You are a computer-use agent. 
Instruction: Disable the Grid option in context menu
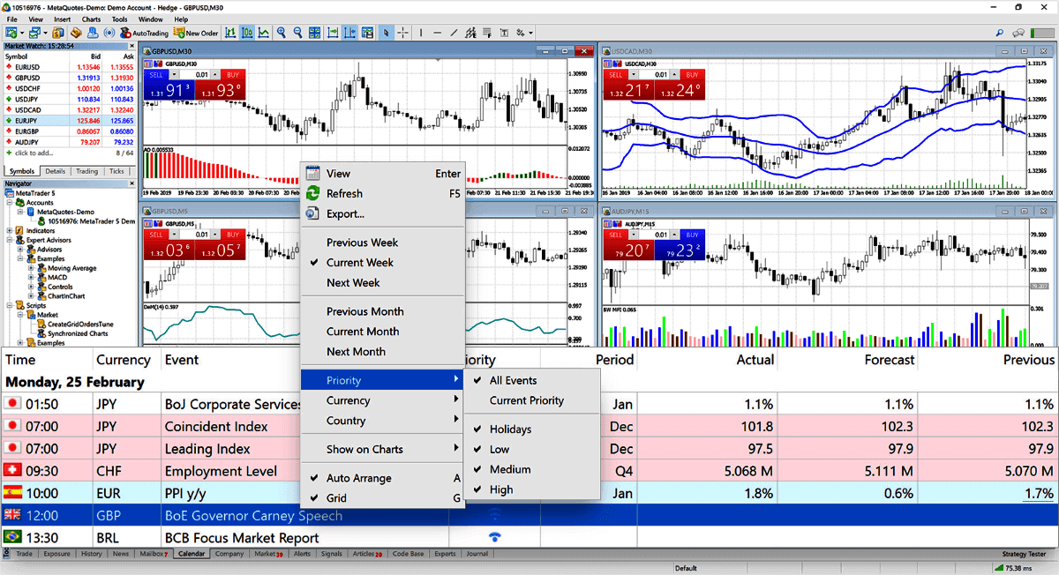pos(336,498)
